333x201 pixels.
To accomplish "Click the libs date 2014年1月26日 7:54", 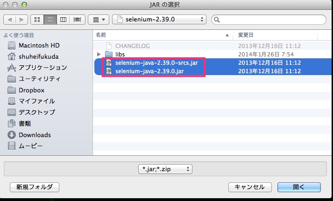I will 266,54.
